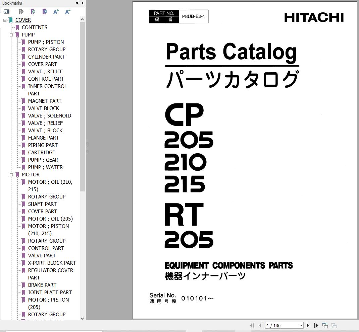Go to the previous page
The width and height of the screenshot is (359, 332).
(260, 325)
